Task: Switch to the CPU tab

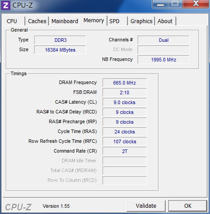Action: coord(14,21)
